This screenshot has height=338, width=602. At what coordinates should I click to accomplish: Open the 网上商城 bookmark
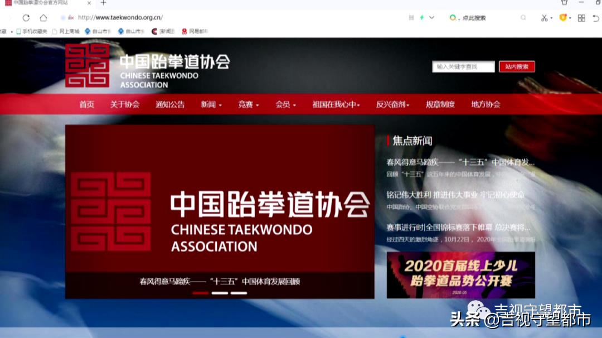pos(66,31)
